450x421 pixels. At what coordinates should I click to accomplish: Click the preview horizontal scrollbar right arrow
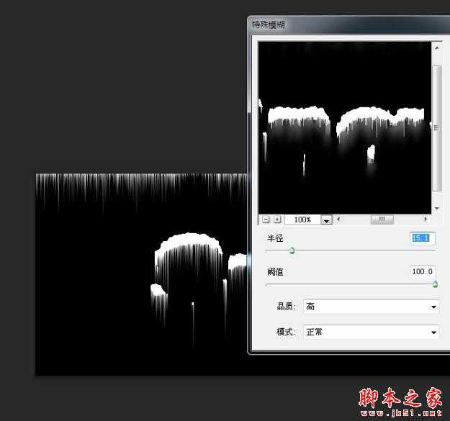(426, 219)
